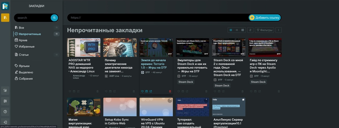339x128 pixels.
Task: Click unread count badge next to Непрочитанные
Action: point(56,34)
